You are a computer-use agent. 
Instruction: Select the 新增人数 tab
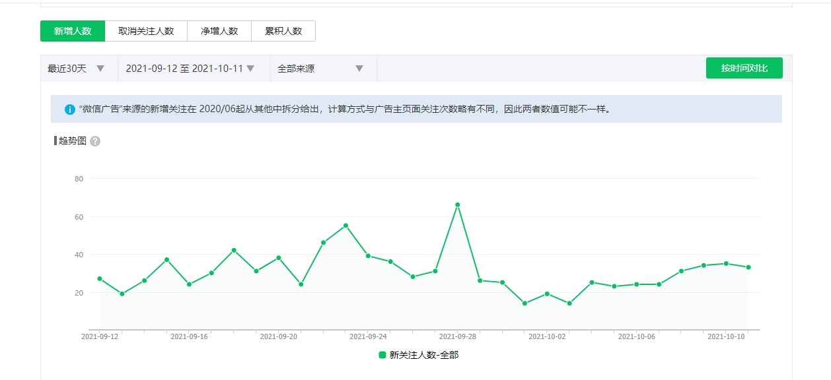tap(73, 31)
